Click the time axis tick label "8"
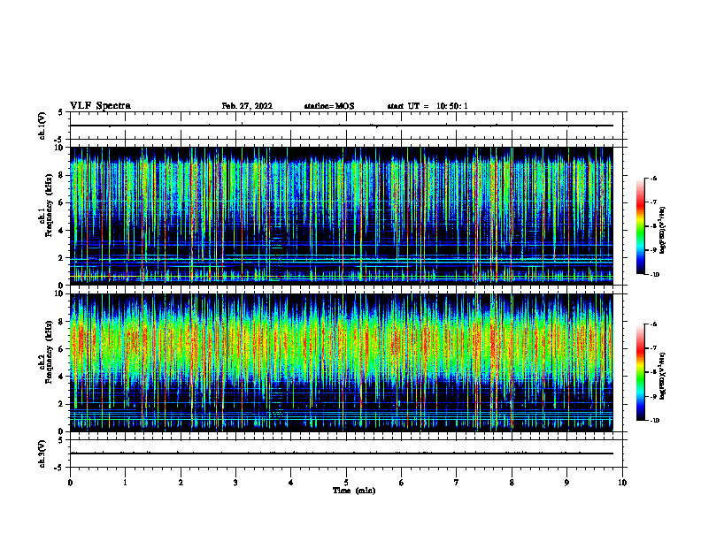Viewport: 701px width, 541px height. click(512, 483)
